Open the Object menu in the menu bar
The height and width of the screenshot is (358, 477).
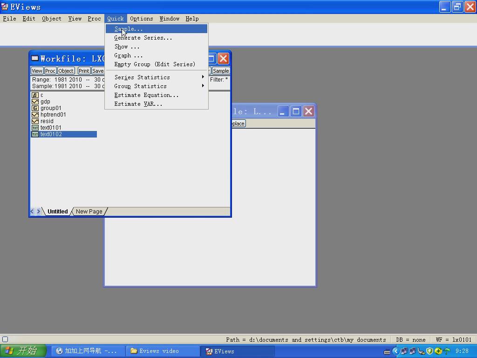(x=52, y=19)
